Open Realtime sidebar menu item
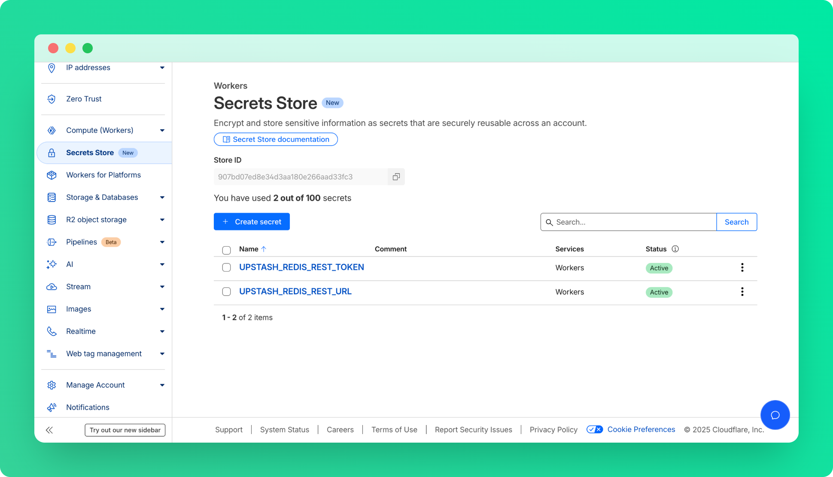 click(x=81, y=331)
